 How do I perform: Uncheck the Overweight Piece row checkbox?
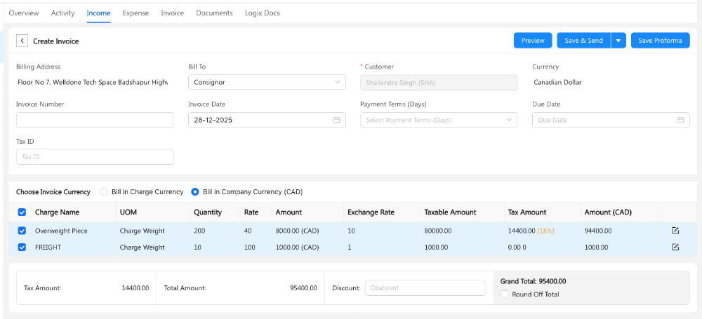click(x=22, y=231)
